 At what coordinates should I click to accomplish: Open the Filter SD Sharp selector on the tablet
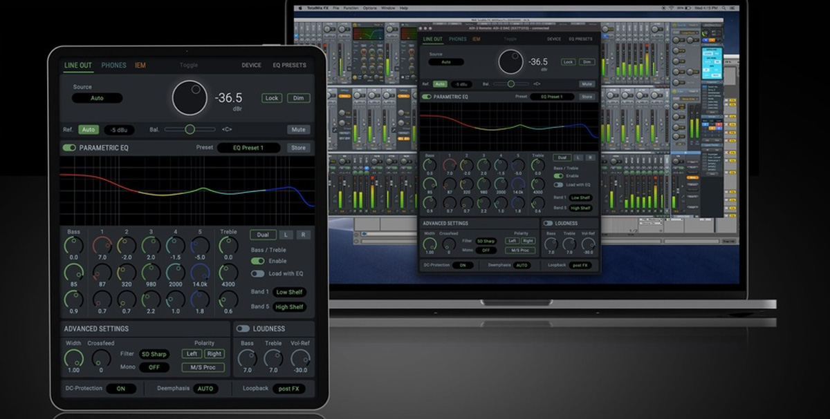(x=154, y=354)
